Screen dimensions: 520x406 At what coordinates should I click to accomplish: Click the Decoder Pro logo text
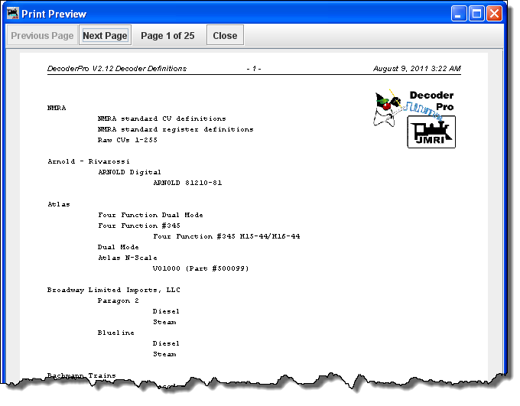(433, 101)
